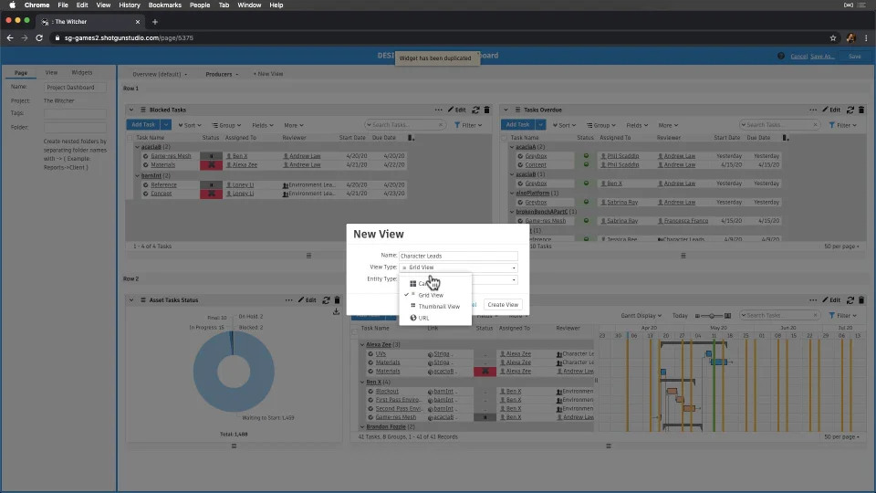Image resolution: width=876 pixels, height=493 pixels.
Task: Delete the Gantt widget using trash icon
Action: tap(860, 300)
